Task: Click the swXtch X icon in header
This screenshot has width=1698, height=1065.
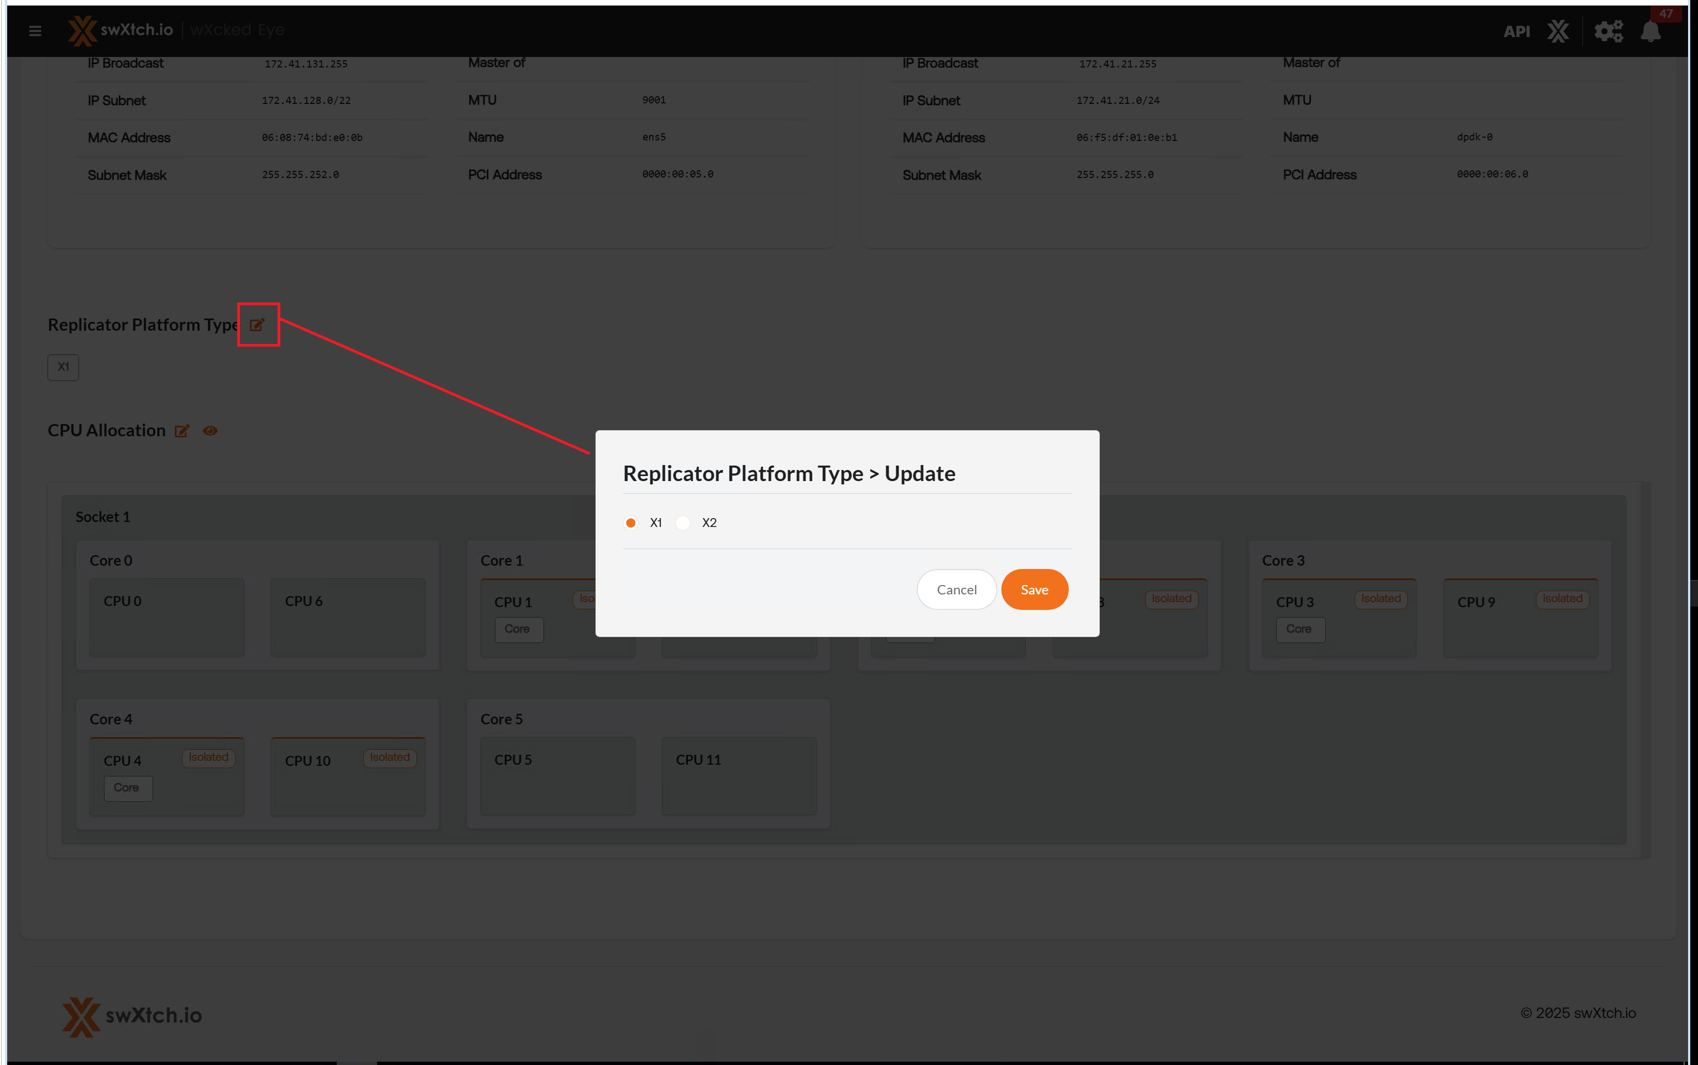Action: point(1558,31)
